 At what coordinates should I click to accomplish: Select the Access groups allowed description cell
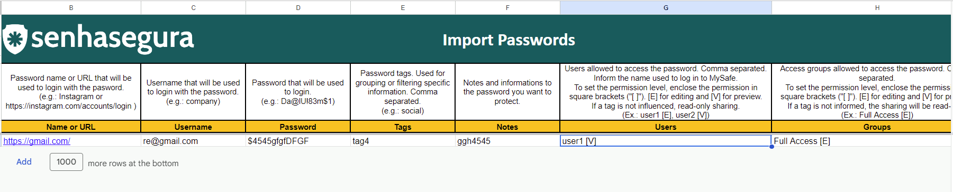pos(862,92)
